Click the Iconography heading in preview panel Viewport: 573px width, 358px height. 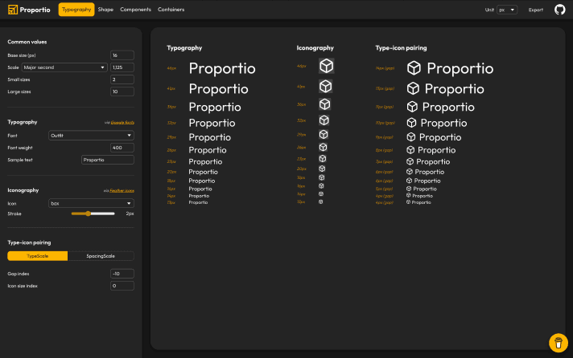(x=315, y=47)
